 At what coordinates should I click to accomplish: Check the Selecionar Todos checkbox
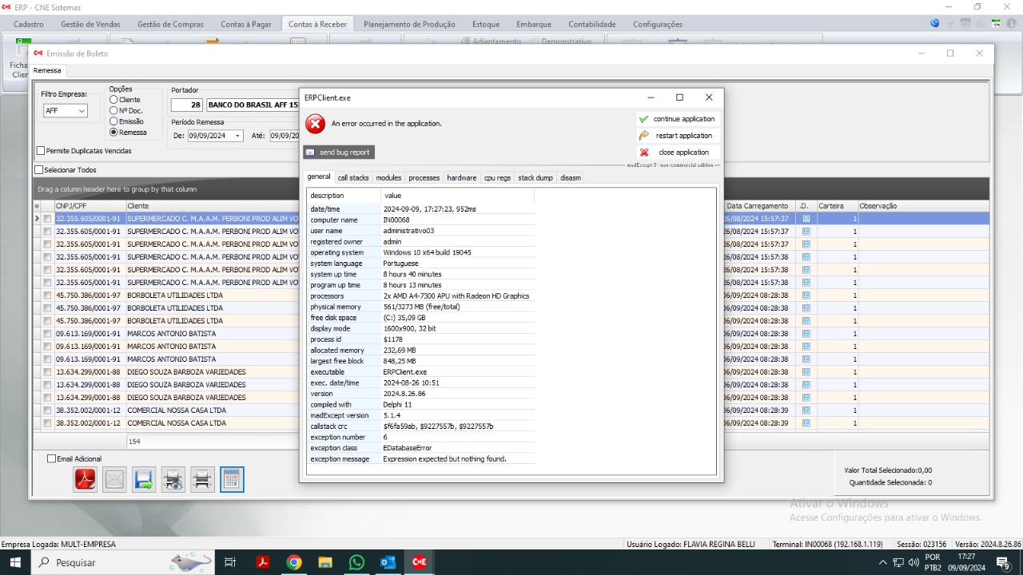point(39,170)
